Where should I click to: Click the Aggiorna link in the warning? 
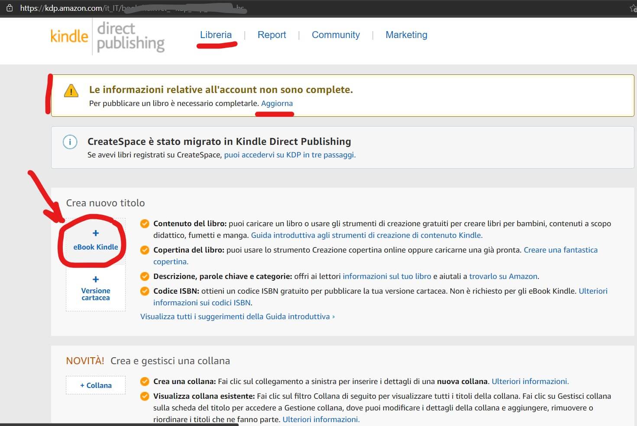coord(277,103)
